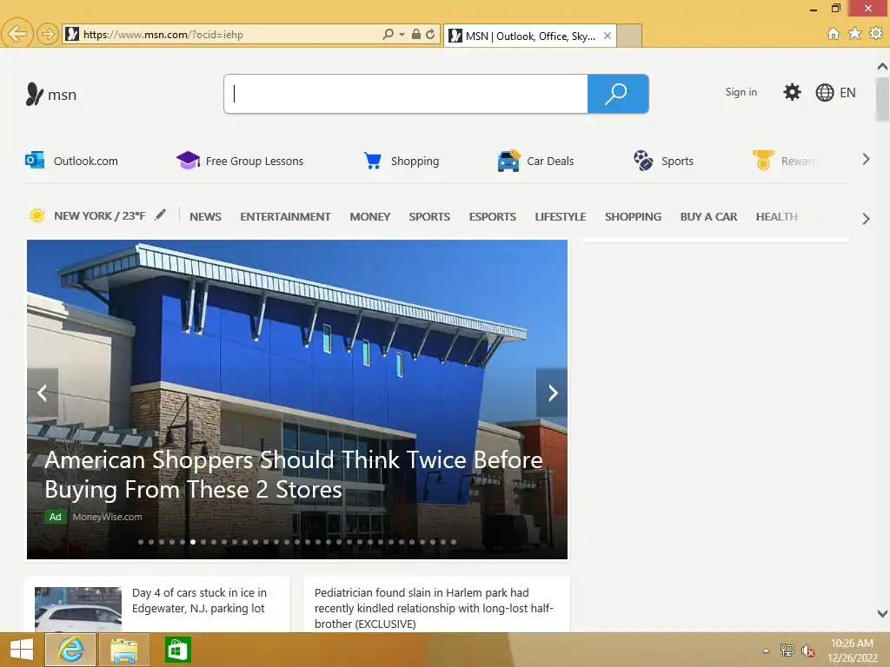Screen dimensions: 890x667
Task: Open the Sports shortcut with ball icon
Action: pos(663,161)
